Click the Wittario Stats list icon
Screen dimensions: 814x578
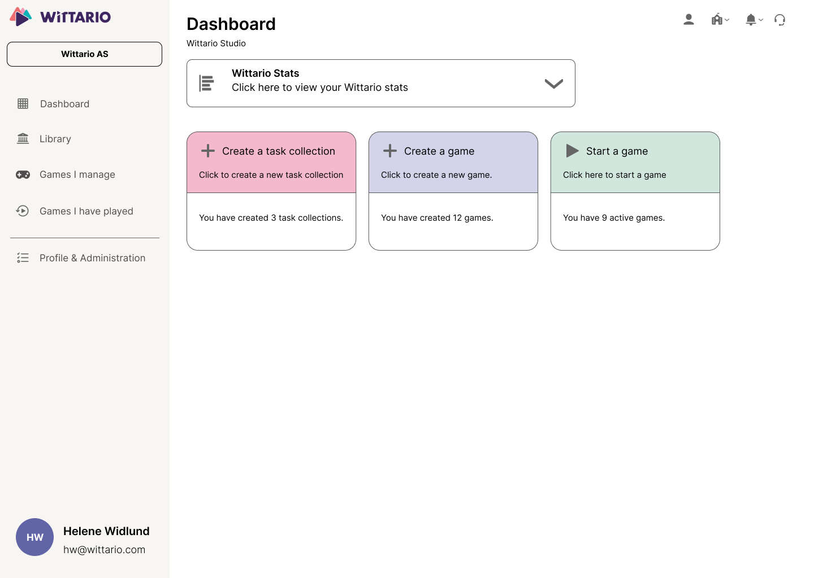[206, 82]
